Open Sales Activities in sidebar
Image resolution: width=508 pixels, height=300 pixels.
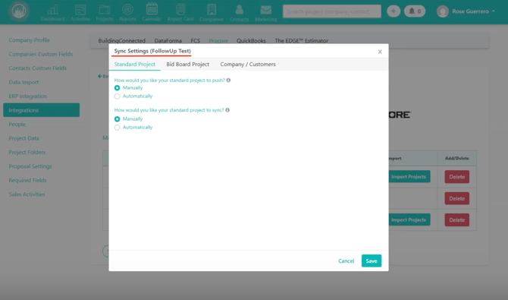pos(27,194)
